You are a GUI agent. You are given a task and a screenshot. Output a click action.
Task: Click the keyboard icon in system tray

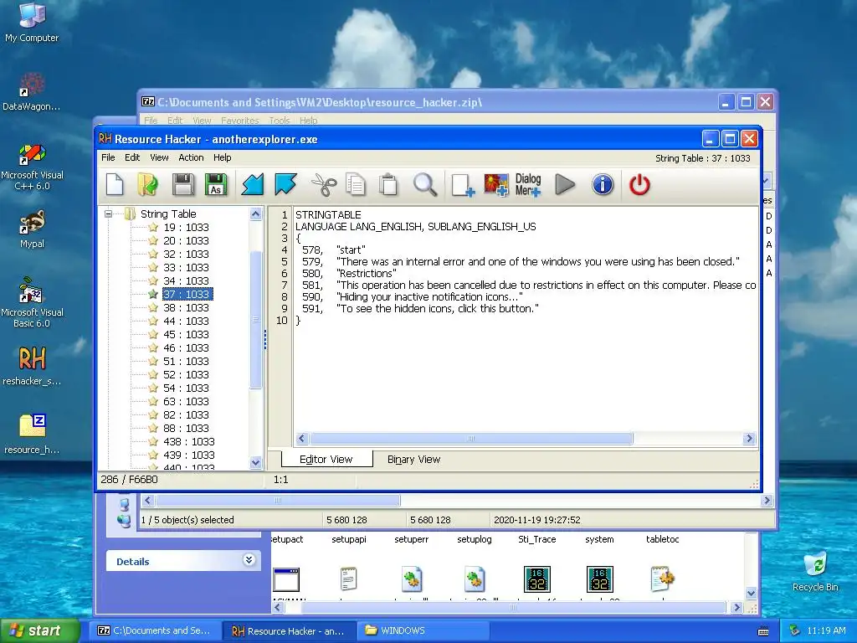pyautogui.click(x=763, y=631)
